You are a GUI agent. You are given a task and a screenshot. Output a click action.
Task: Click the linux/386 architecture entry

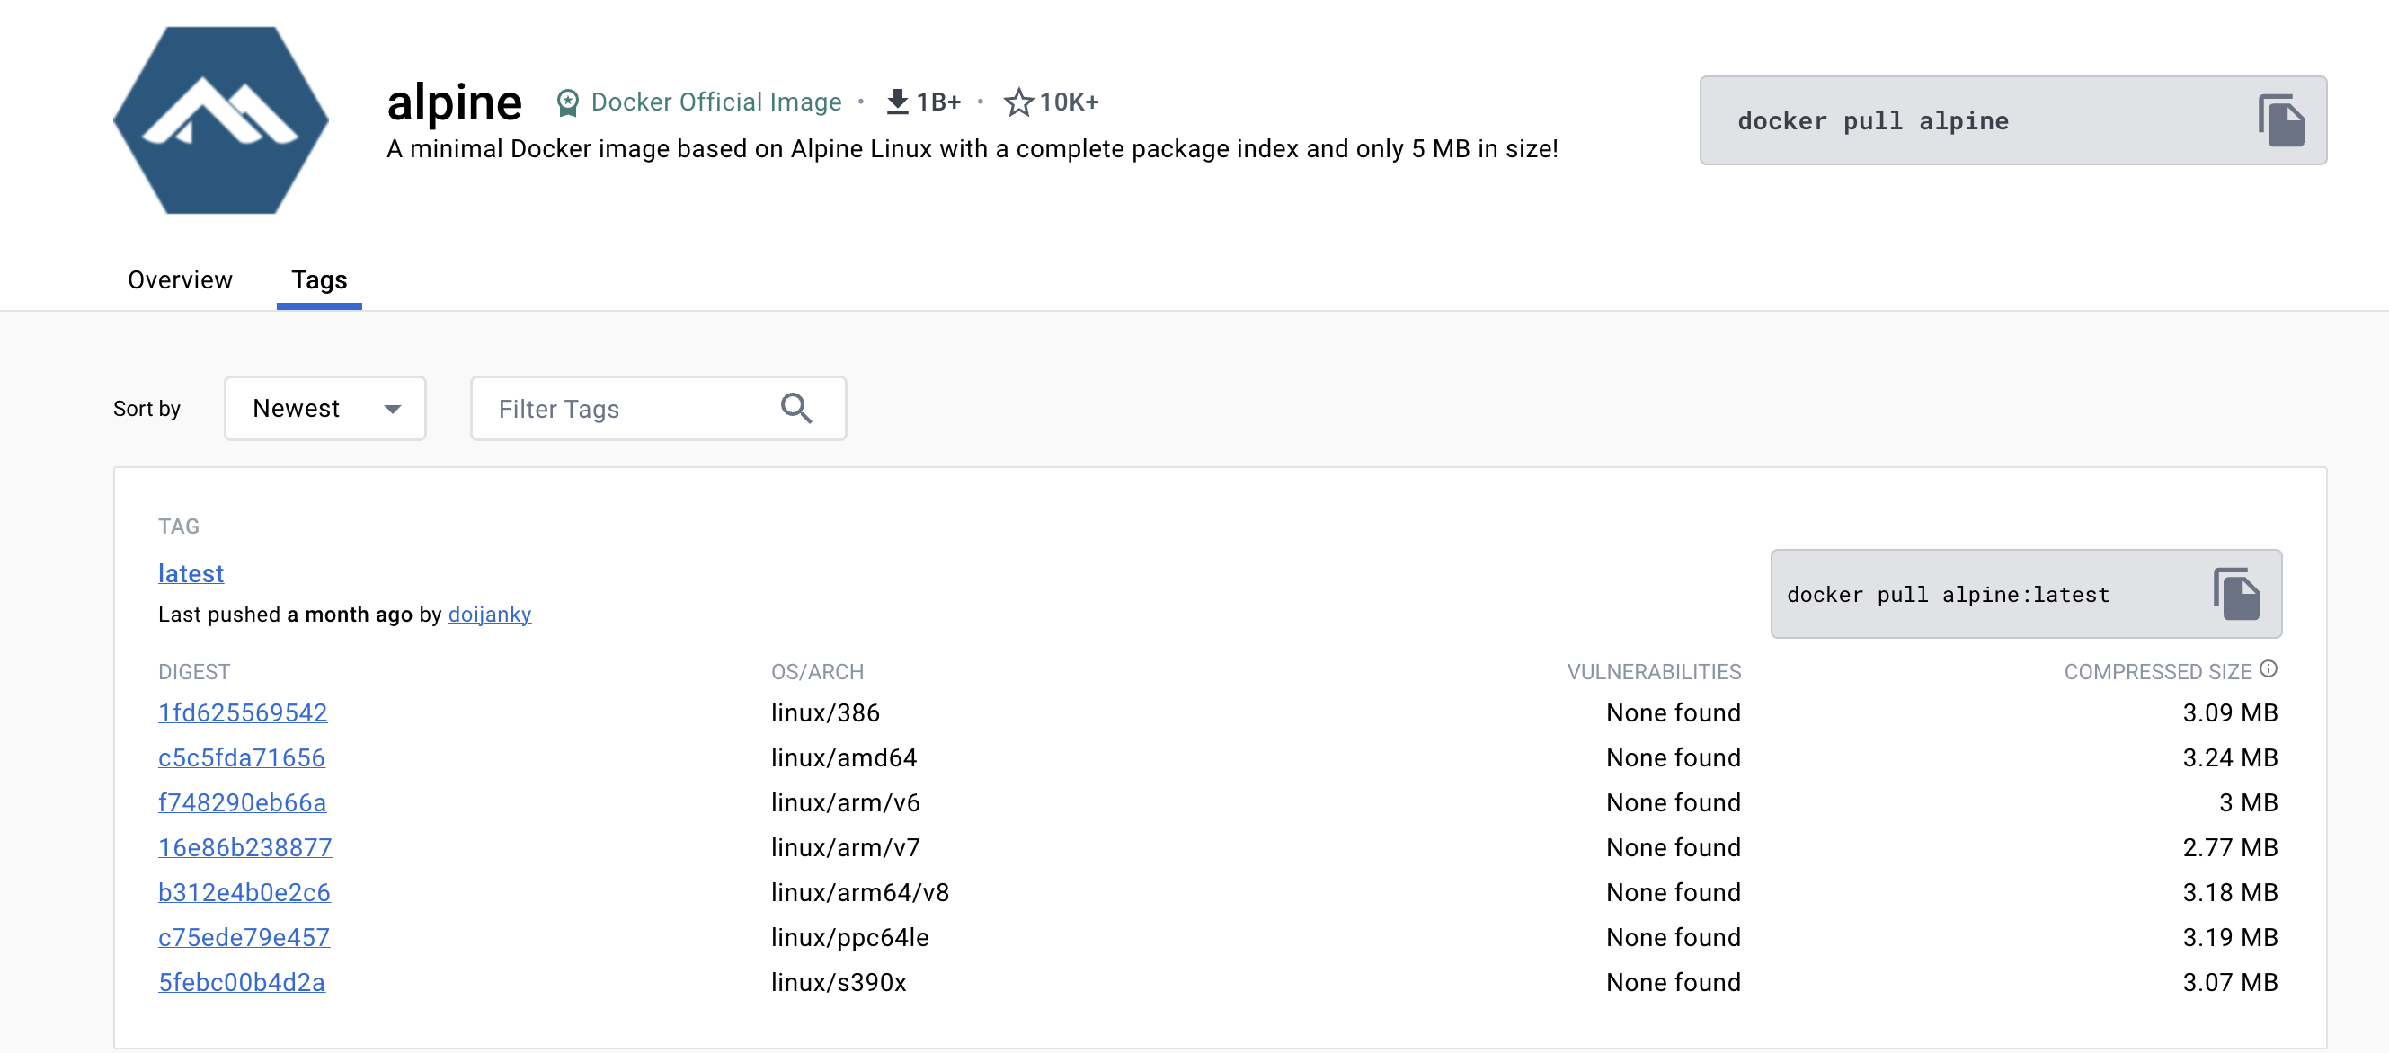[825, 712]
